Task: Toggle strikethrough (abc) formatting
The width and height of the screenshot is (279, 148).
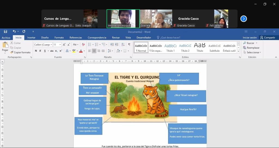Action: (x=52, y=51)
